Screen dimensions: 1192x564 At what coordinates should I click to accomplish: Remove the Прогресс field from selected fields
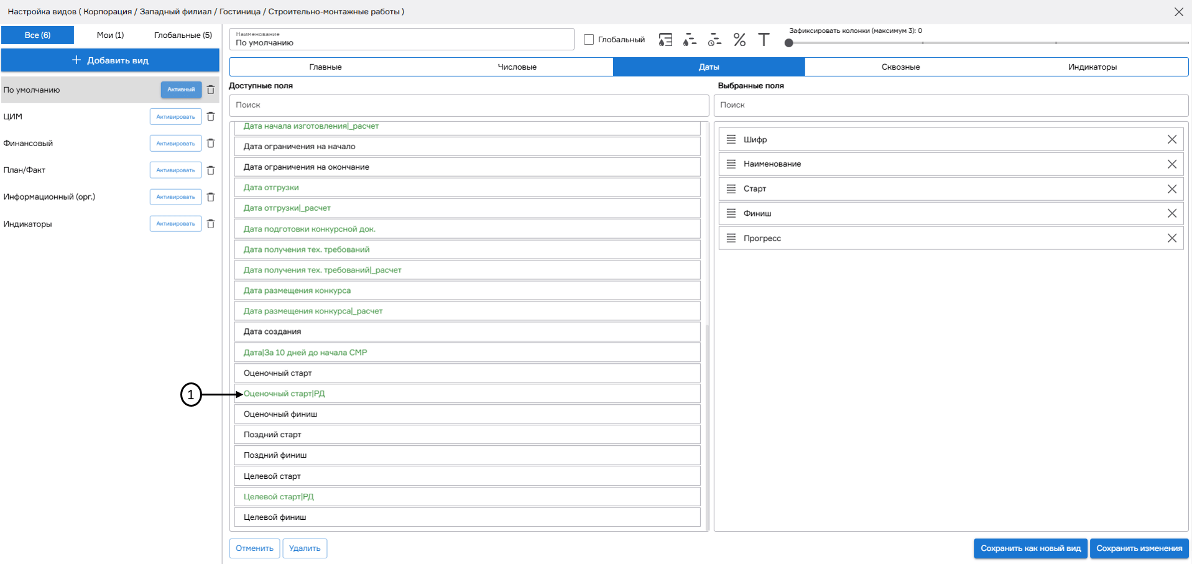point(1171,238)
